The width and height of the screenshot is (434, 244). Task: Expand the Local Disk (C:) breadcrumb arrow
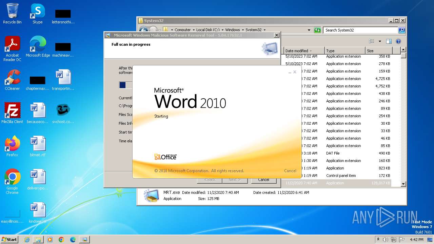click(x=223, y=30)
